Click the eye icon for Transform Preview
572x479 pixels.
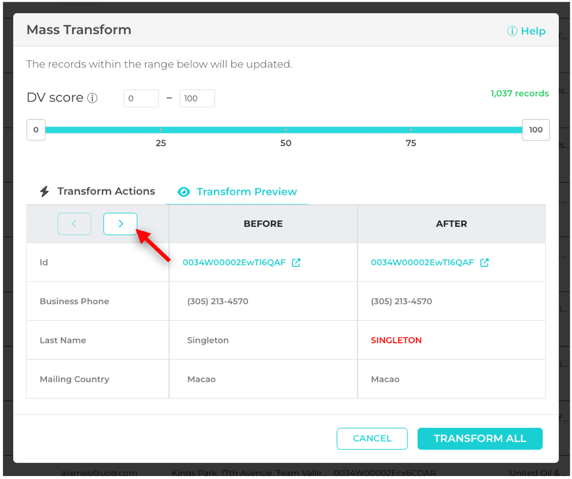click(x=184, y=192)
